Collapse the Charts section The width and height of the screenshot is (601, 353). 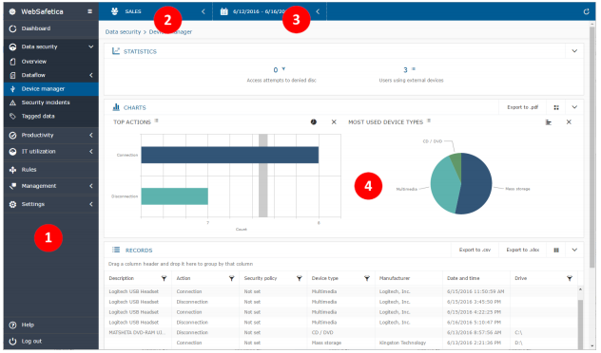click(x=574, y=107)
